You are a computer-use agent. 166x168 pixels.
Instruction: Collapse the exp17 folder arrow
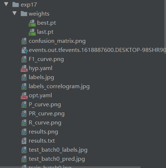(x=6, y=4)
